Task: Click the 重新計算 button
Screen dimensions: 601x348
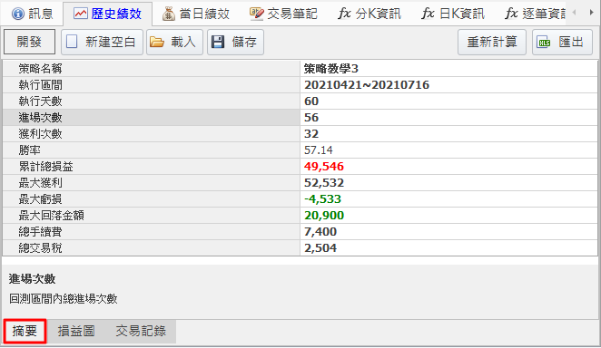Action: tap(492, 42)
